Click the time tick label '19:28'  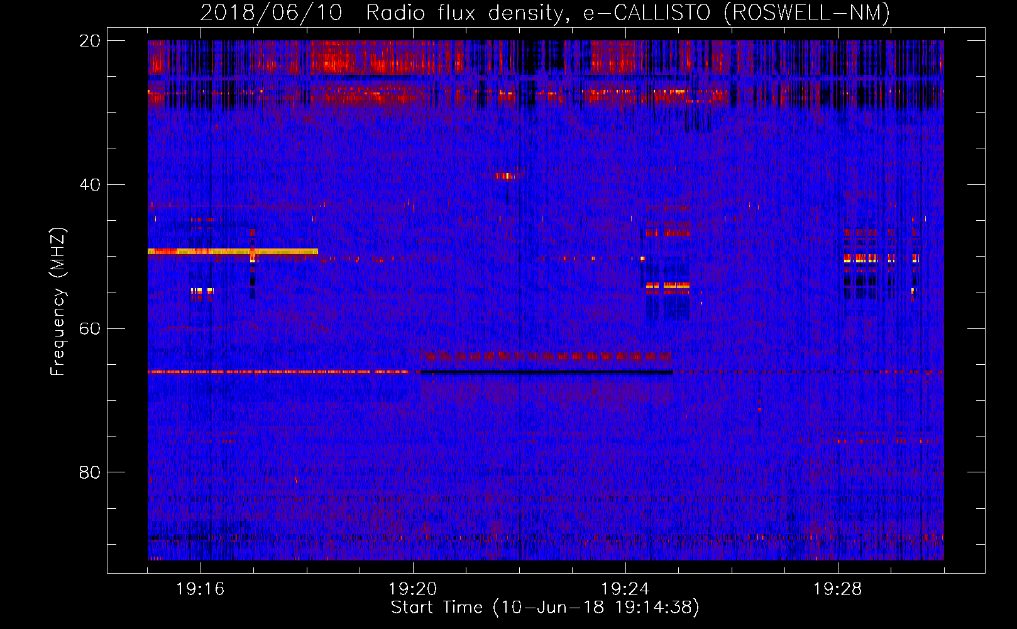(x=837, y=589)
